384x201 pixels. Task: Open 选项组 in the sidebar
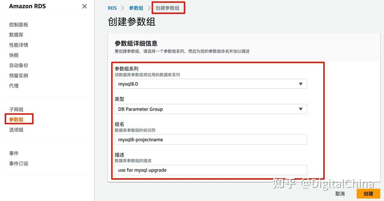[x=16, y=130]
